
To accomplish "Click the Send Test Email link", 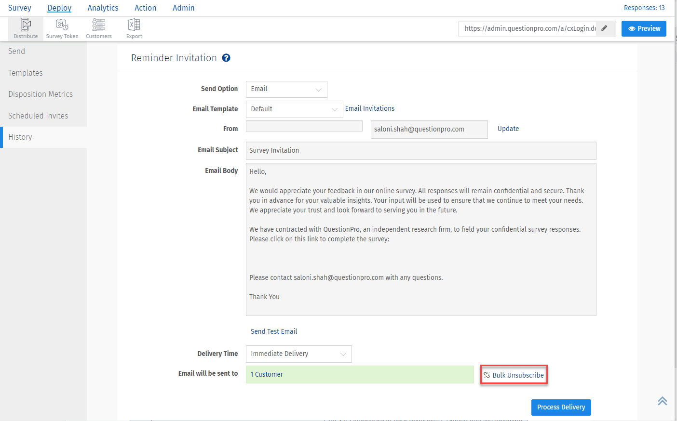I will pos(273,331).
